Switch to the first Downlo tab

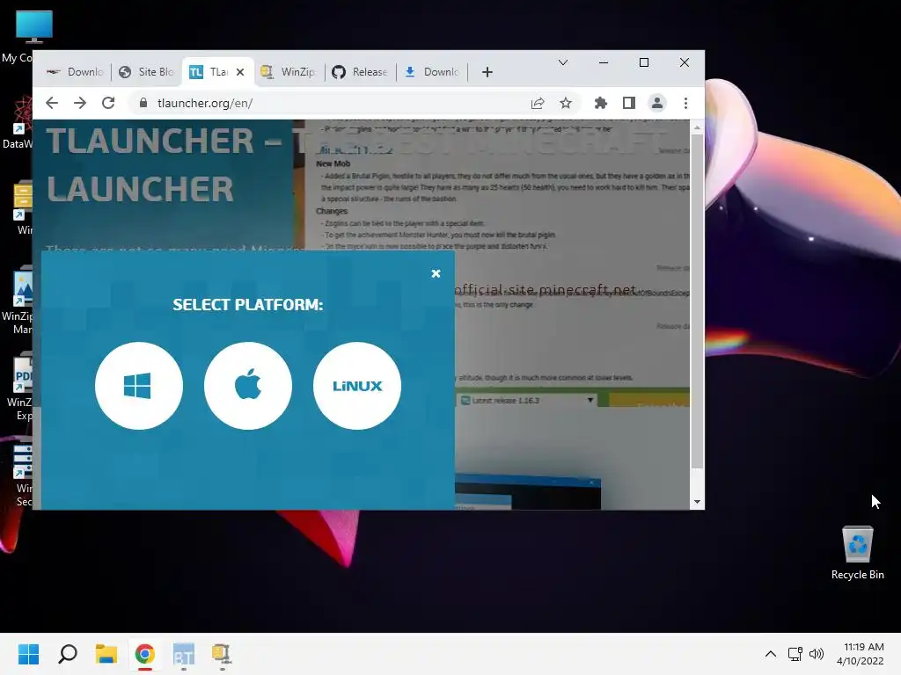click(75, 72)
